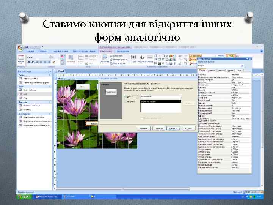Click the folder taskbar button

pos(103,197)
